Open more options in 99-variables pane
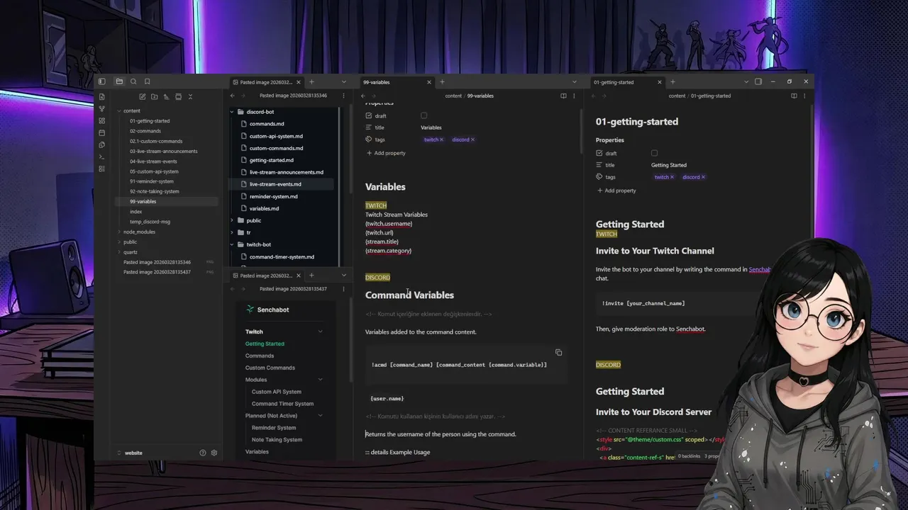The height and width of the screenshot is (510, 908). coord(575,96)
